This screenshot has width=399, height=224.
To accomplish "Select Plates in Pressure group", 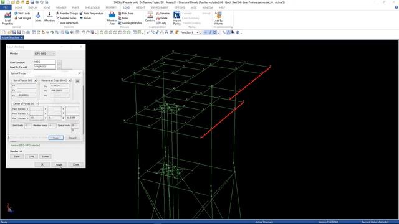I will [123, 18].
